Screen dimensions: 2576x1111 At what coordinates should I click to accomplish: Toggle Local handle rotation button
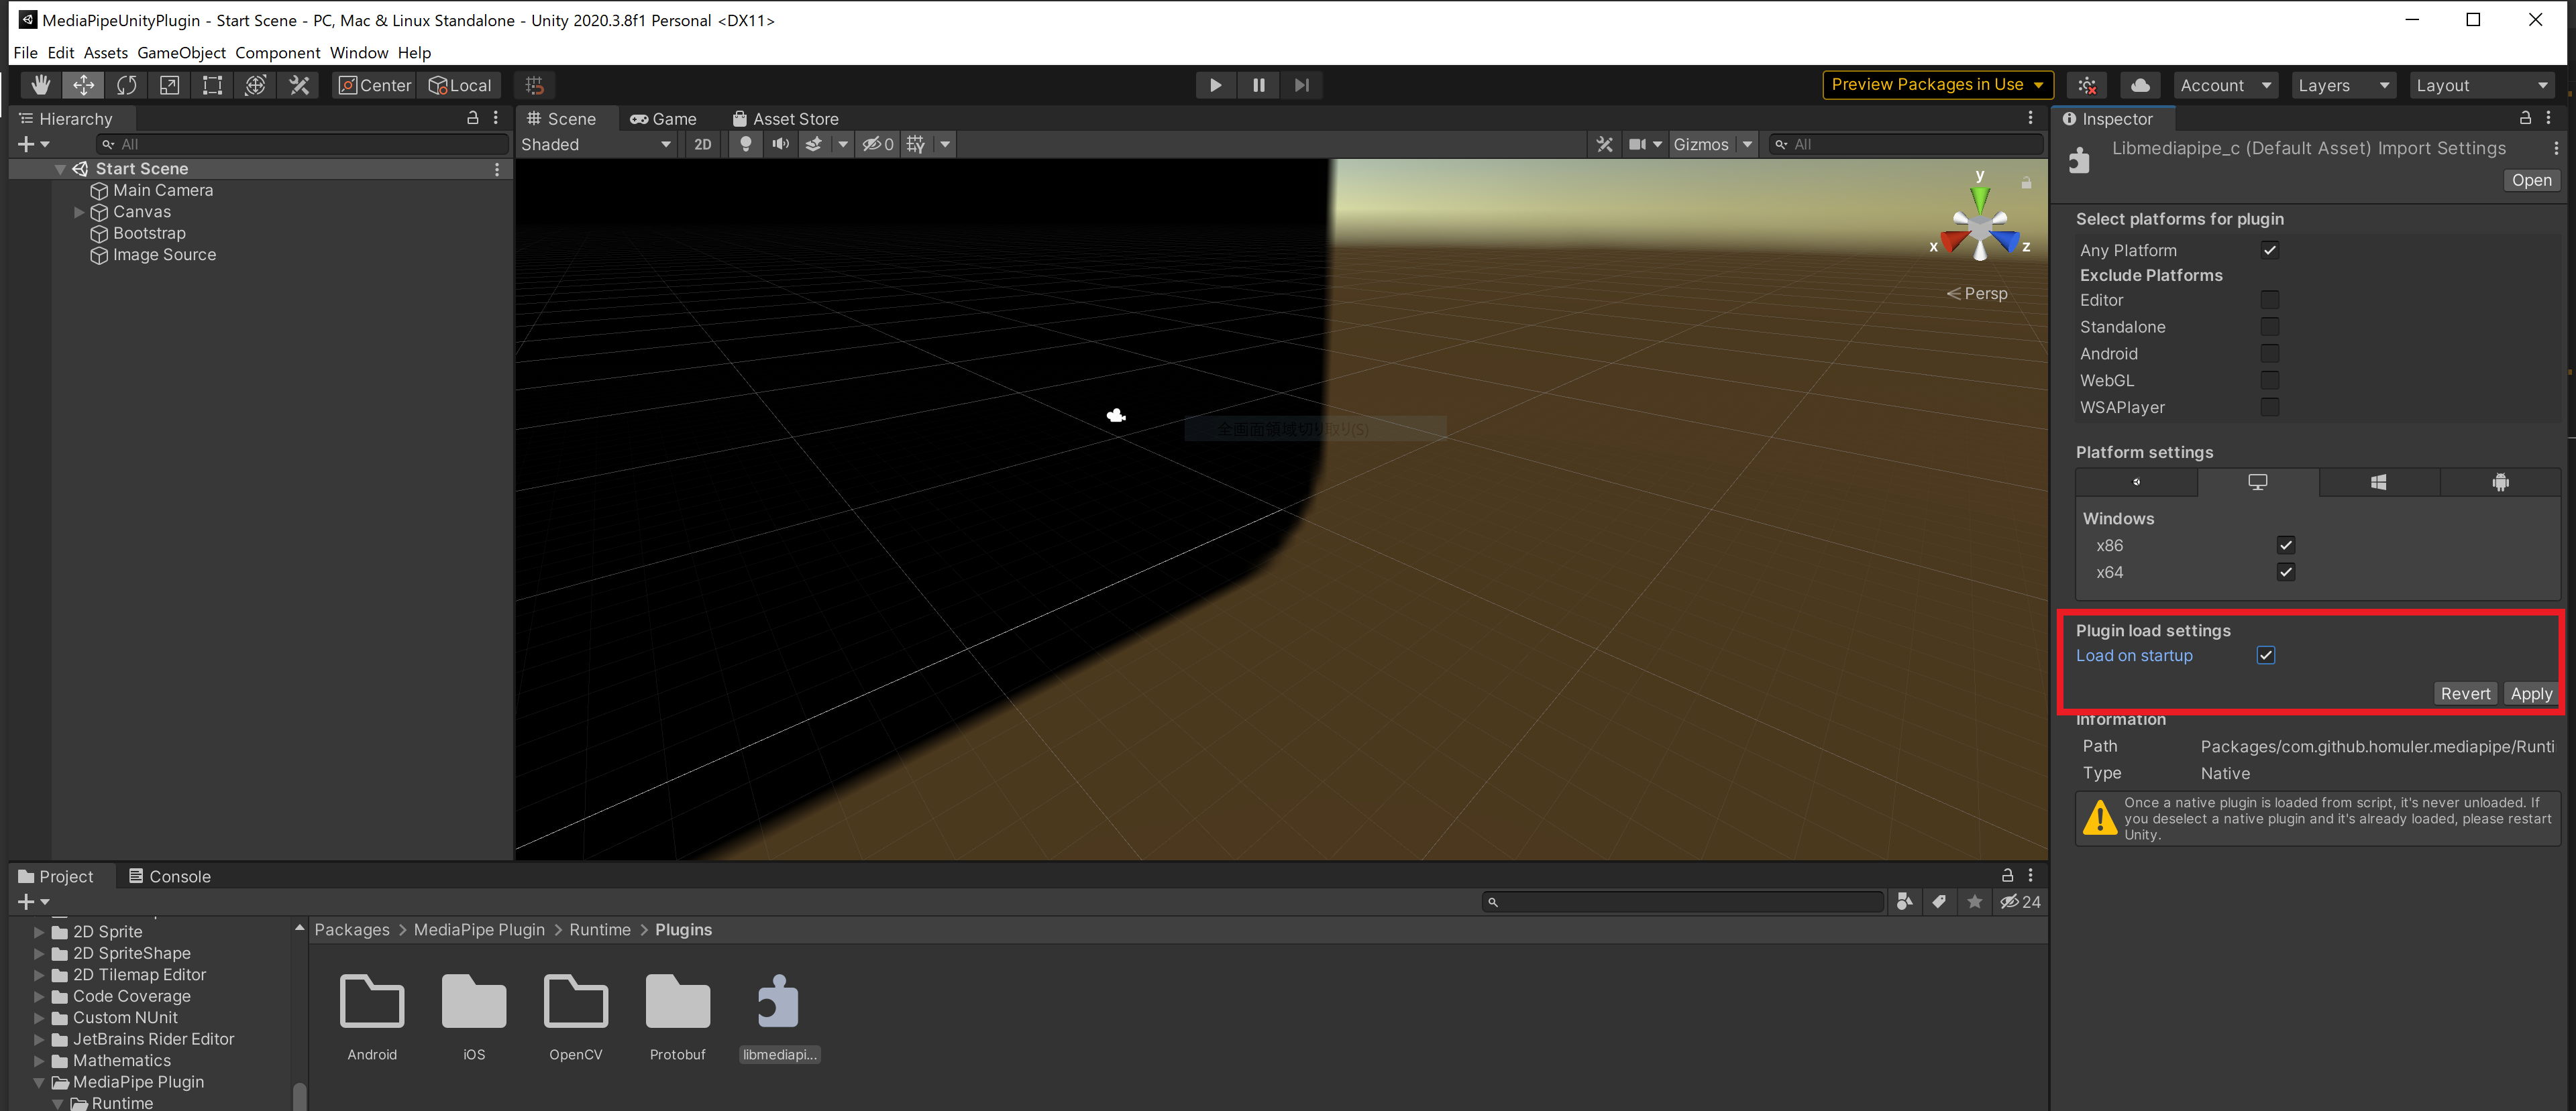point(460,85)
